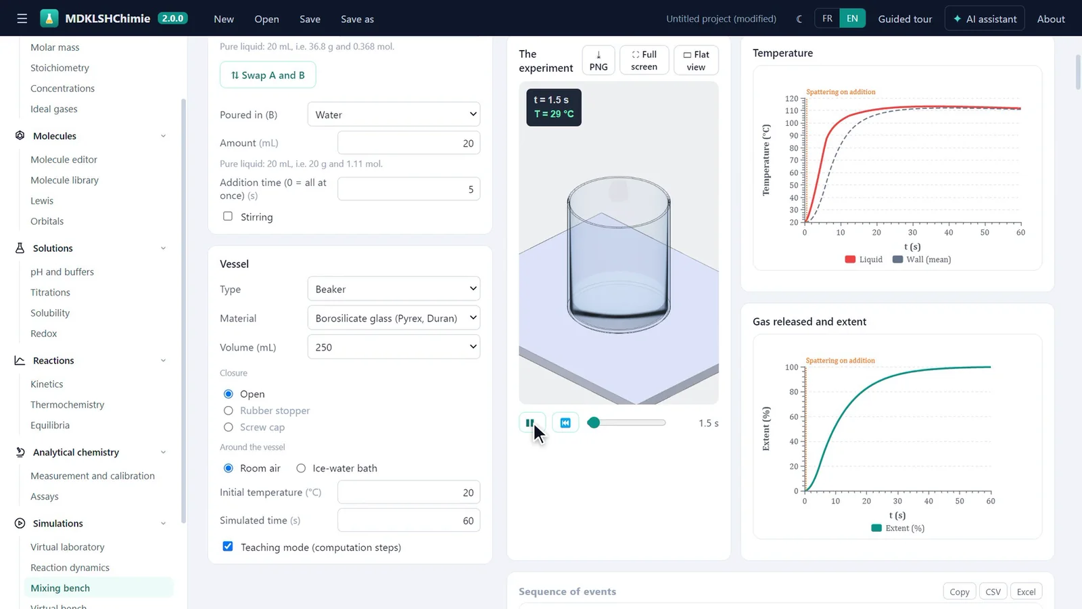Open the AI assistant panel
Screen dimensions: 1082x609
985,19
